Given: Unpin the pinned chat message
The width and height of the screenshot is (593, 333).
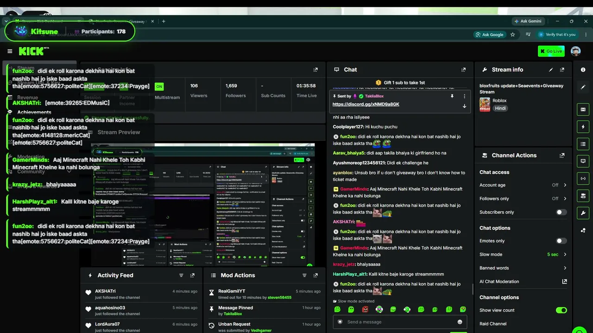Looking at the screenshot, I should click(452, 96).
